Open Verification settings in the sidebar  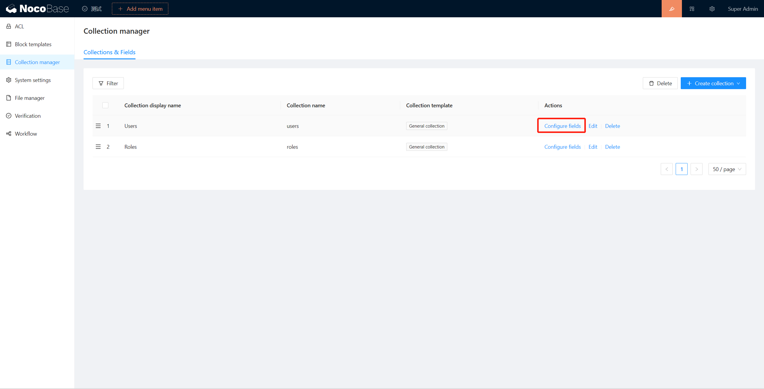[x=27, y=116]
